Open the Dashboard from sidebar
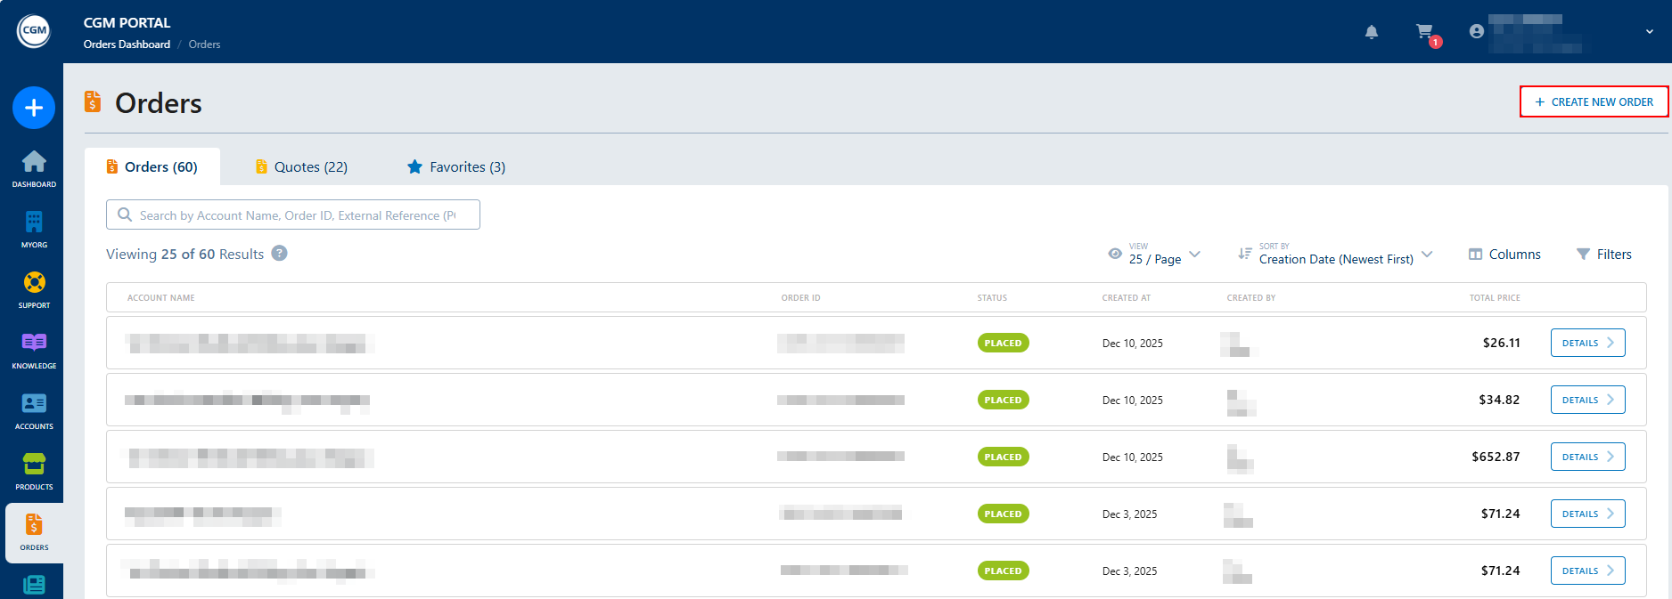 tap(34, 167)
